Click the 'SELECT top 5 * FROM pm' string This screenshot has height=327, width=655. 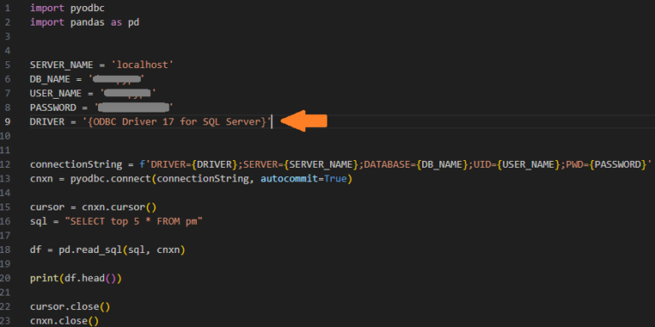133,221
